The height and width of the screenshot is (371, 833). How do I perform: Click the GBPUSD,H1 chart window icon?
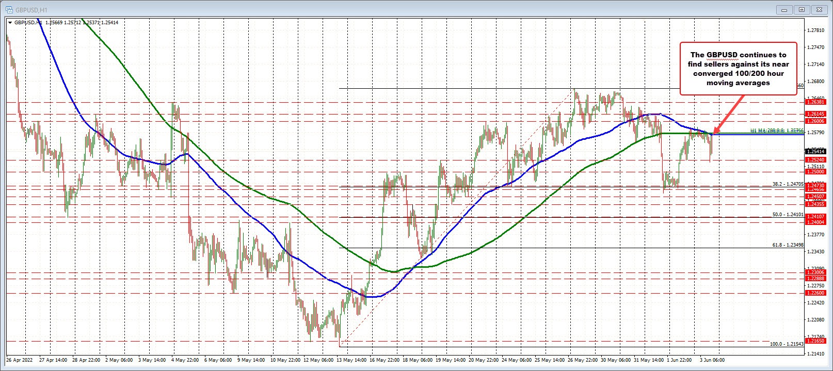point(8,9)
